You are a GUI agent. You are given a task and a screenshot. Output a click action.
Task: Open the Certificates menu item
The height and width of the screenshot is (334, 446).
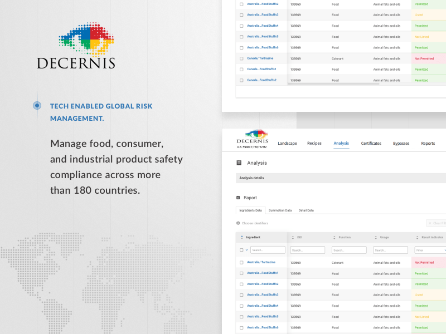click(371, 143)
